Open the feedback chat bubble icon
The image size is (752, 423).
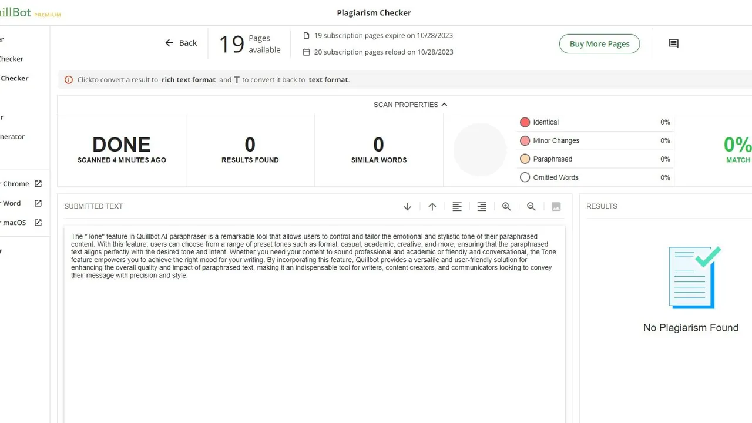pos(673,43)
